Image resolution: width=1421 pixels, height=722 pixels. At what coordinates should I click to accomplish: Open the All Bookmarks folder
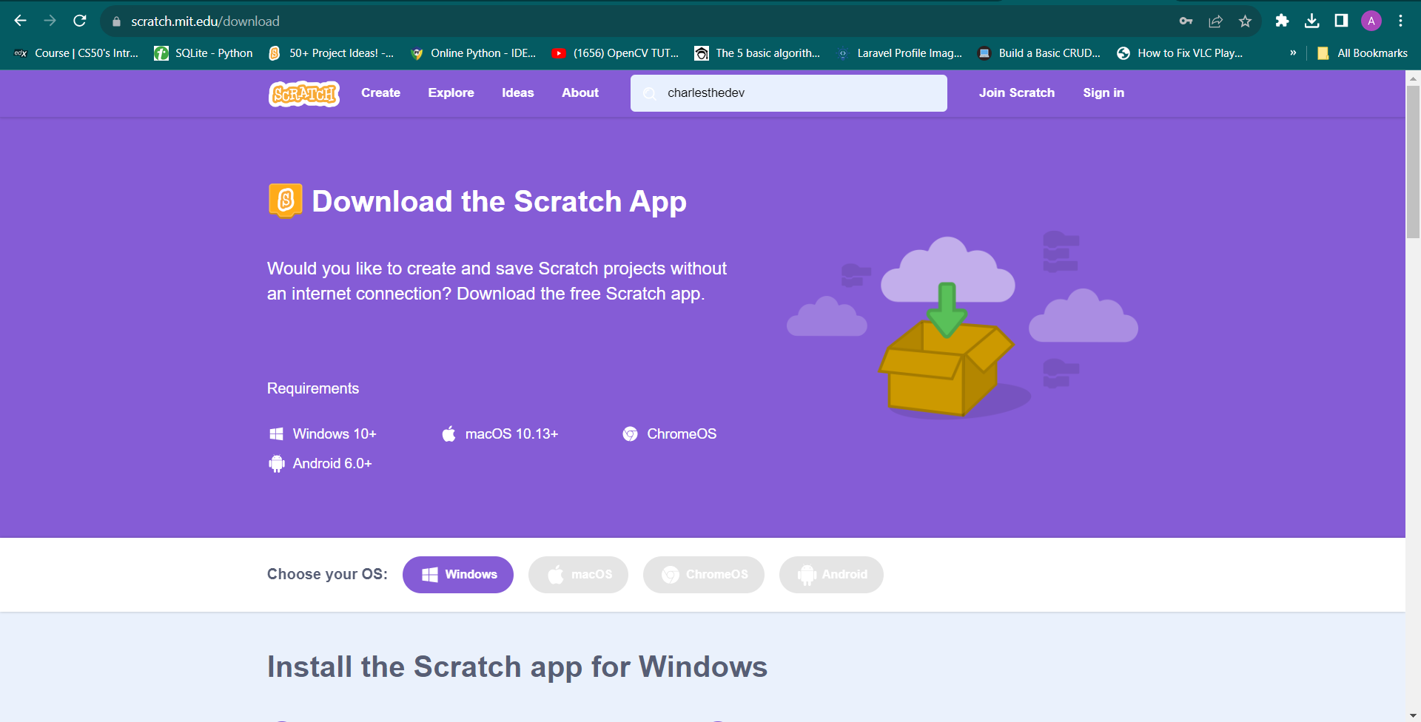(x=1363, y=53)
